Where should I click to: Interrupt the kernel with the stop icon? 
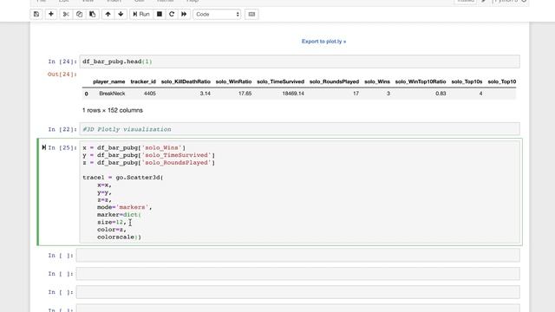[160, 14]
